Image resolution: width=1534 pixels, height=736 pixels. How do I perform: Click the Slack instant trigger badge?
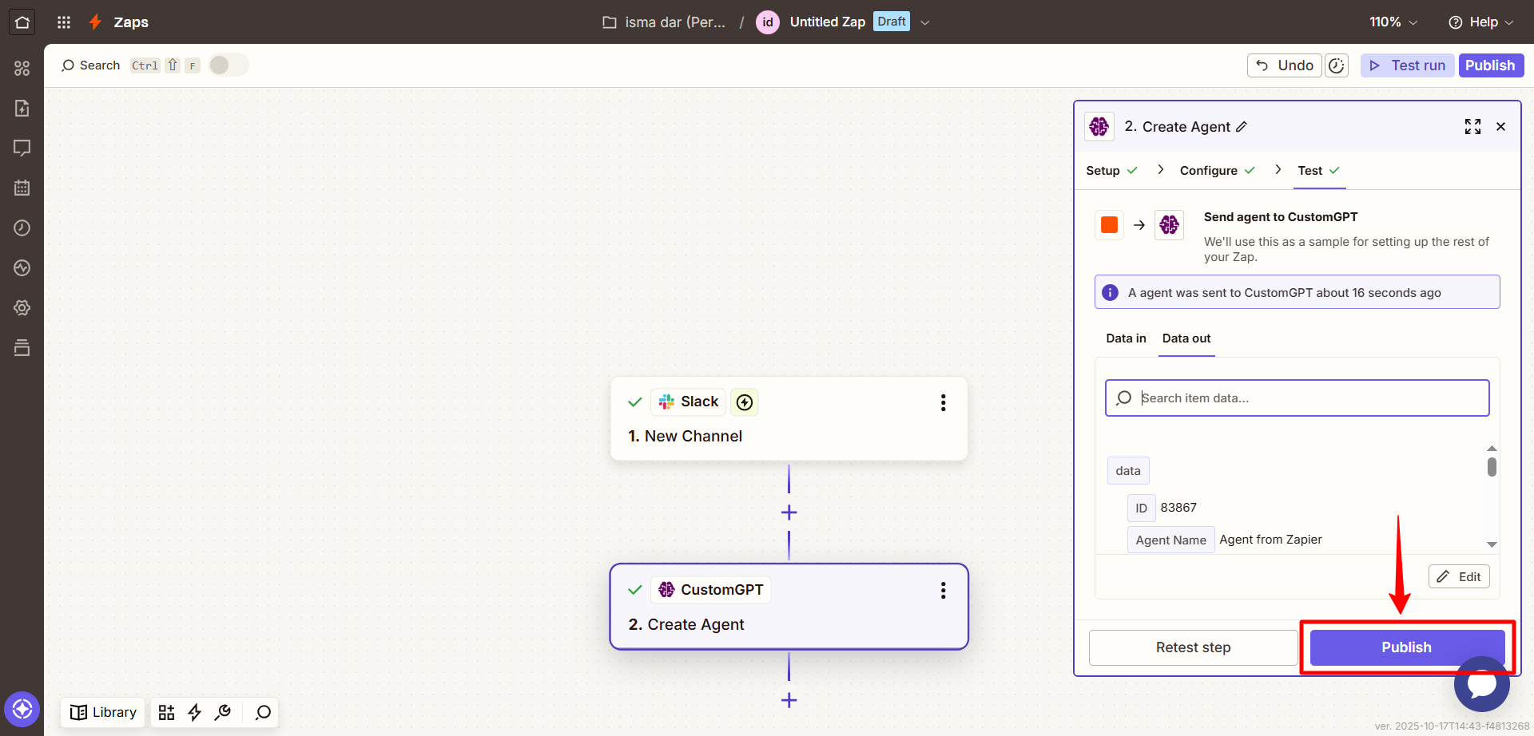[745, 402]
